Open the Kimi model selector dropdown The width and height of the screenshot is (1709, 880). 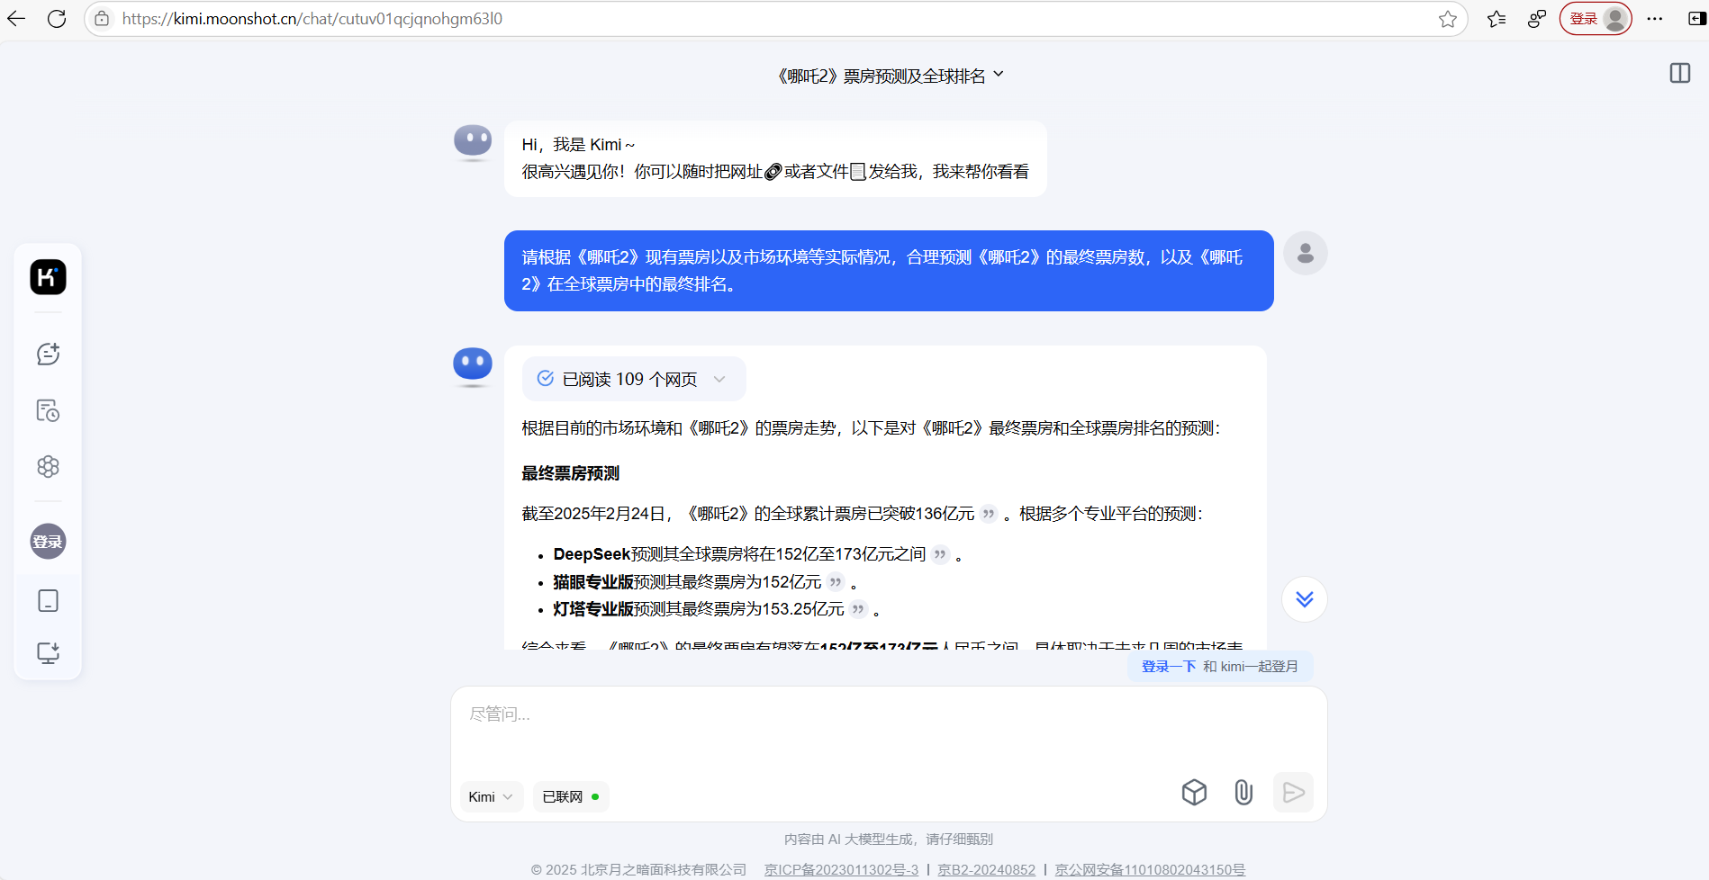[491, 797]
